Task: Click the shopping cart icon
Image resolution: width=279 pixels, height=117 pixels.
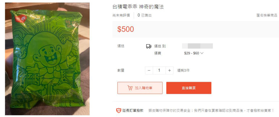Action: click(x=130, y=88)
